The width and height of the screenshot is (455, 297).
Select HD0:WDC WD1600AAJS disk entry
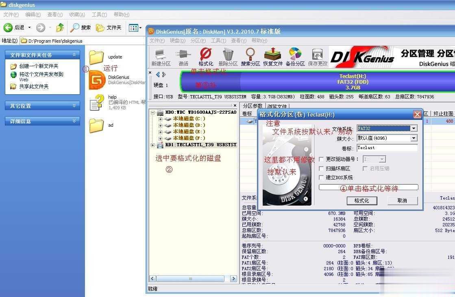pyautogui.click(x=200, y=112)
